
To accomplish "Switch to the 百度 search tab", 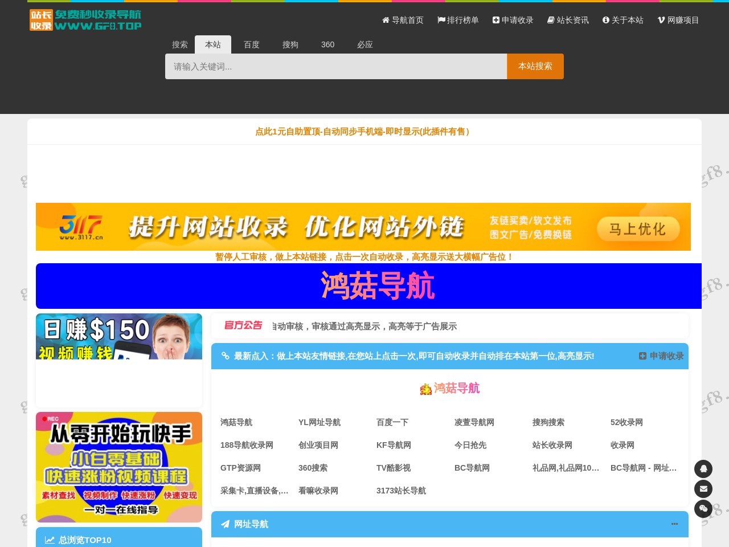I will [251, 44].
